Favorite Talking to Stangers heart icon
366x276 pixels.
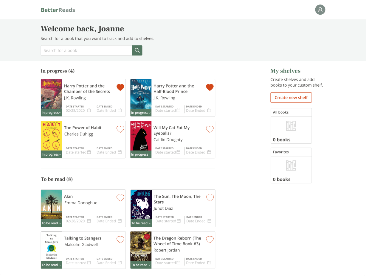pos(120,240)
